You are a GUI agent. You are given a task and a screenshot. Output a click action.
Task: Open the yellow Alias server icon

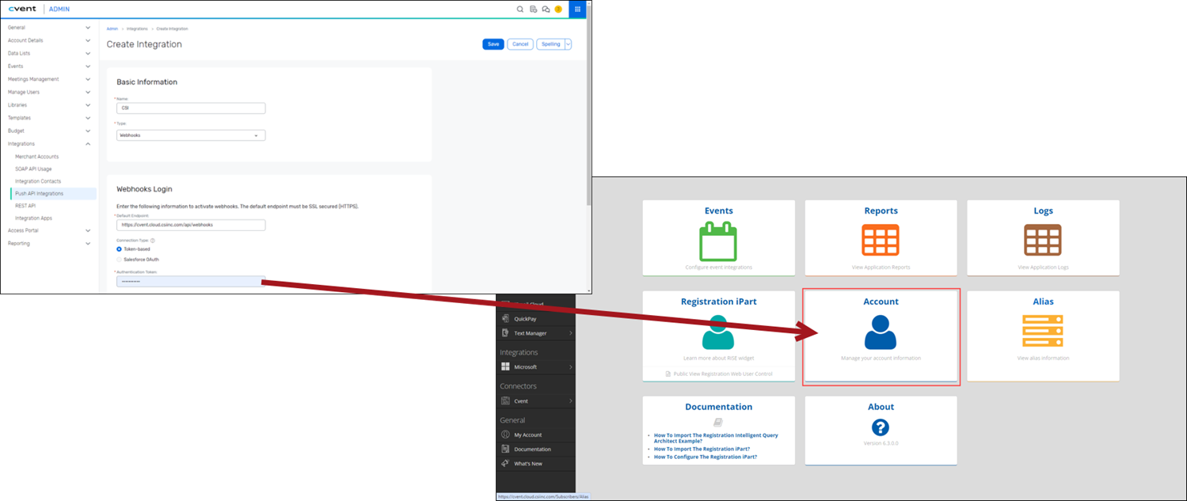coord(1042,332)
